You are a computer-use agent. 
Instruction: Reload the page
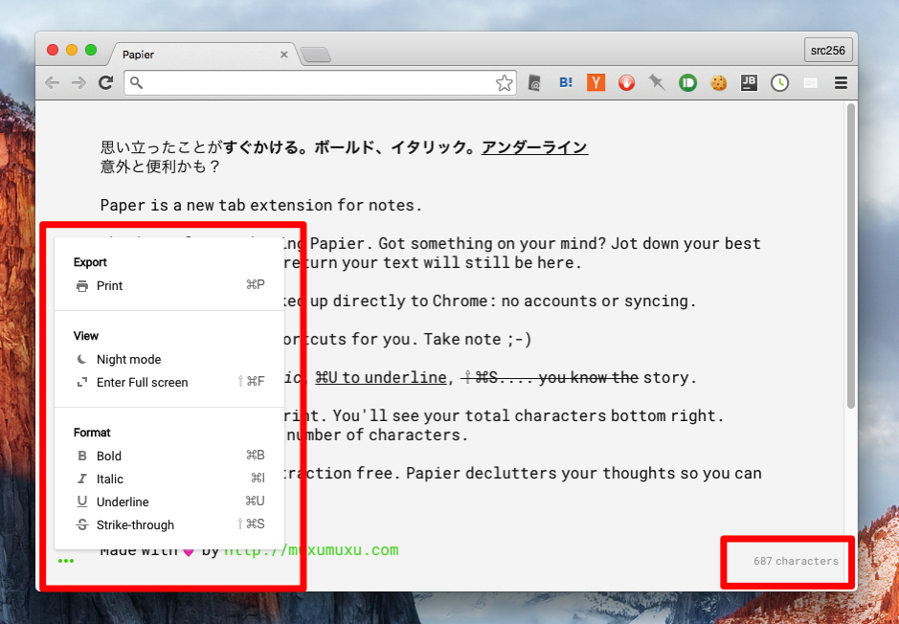pos(105,83)
